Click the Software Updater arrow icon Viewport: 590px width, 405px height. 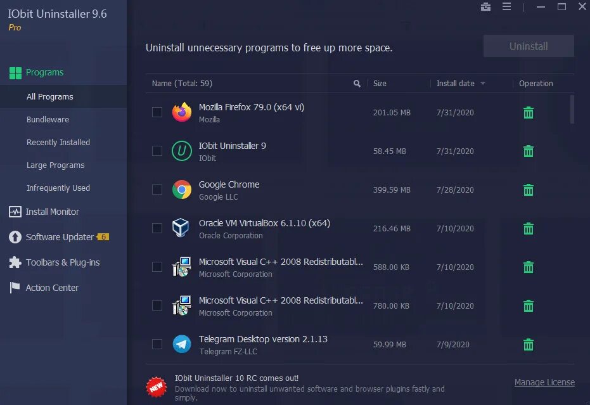[15, 237]
